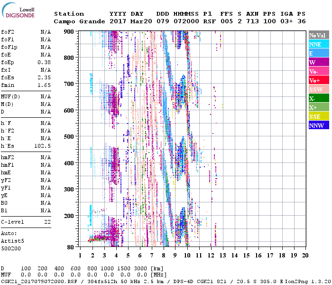Click the 1000 distance value in D row
Image resolution: width=332 pixels, height=285 pixels.
(x=107, y=269)
